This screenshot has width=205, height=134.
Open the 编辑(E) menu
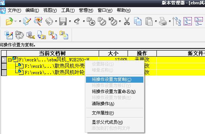click(x=32, y=10)
